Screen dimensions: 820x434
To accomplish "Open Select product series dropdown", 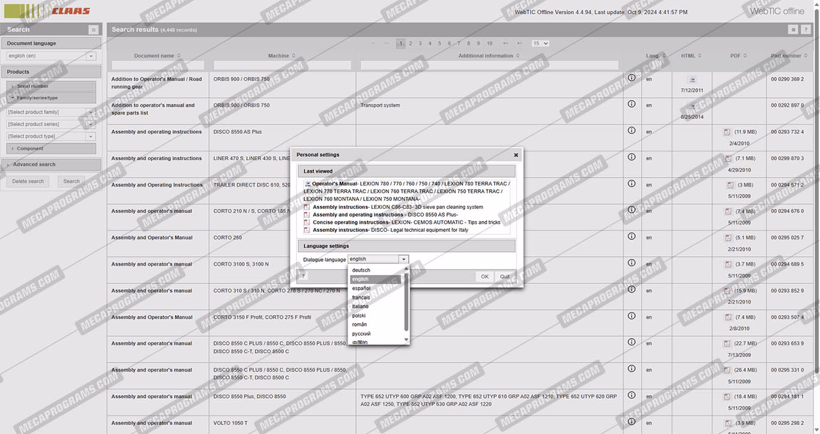I will [x=91, y=124].
